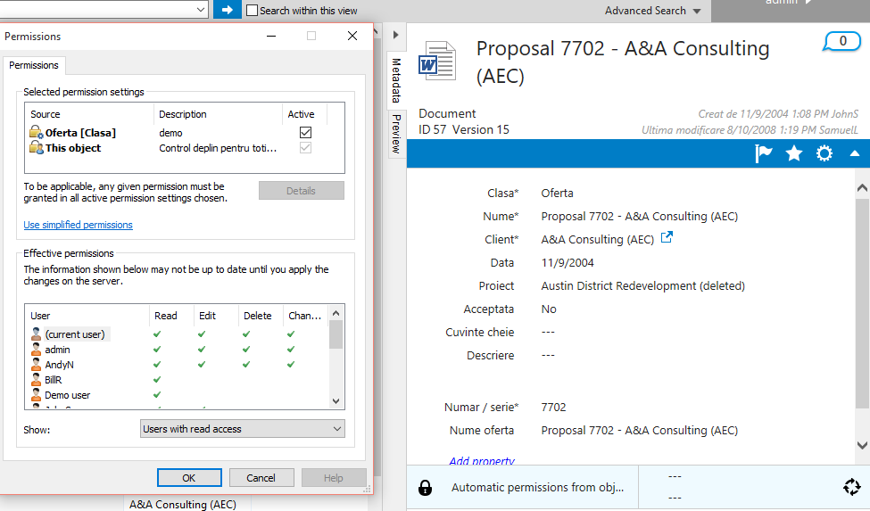
Task: Mark document as favorite with star icon
Action: click(794, 153)
